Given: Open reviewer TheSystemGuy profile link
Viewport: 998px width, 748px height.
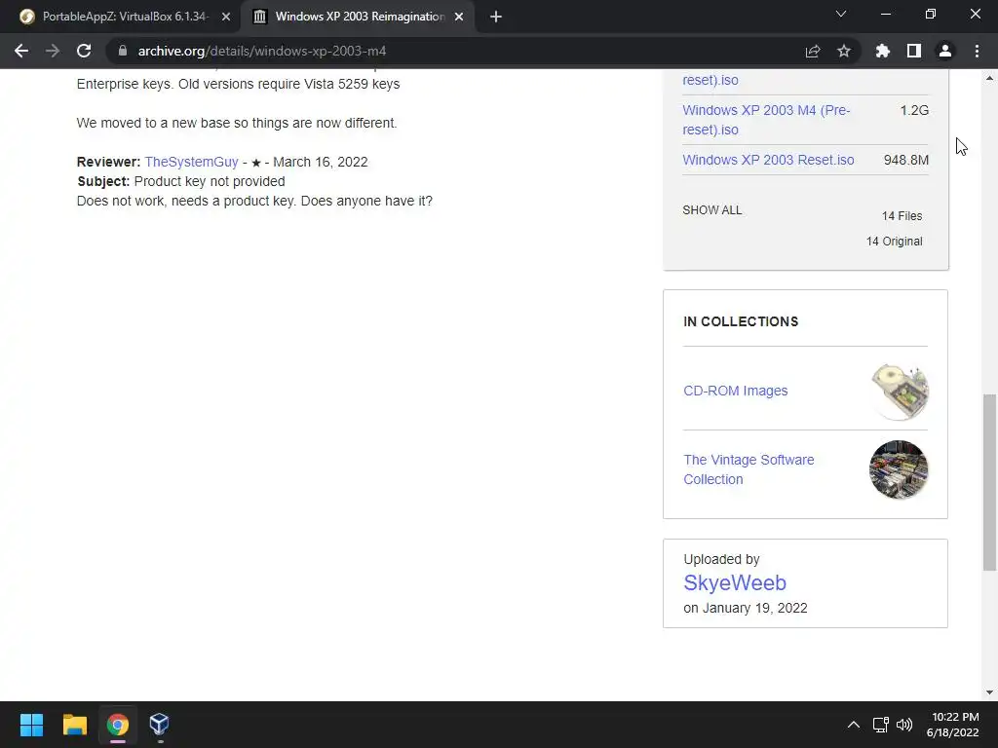Looking at the screenshot, I should click(192, 162).
